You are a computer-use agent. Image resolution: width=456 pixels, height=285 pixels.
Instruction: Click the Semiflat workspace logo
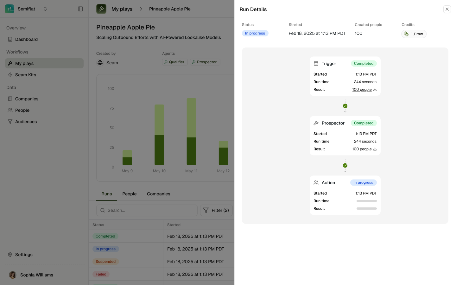[9, 9]
